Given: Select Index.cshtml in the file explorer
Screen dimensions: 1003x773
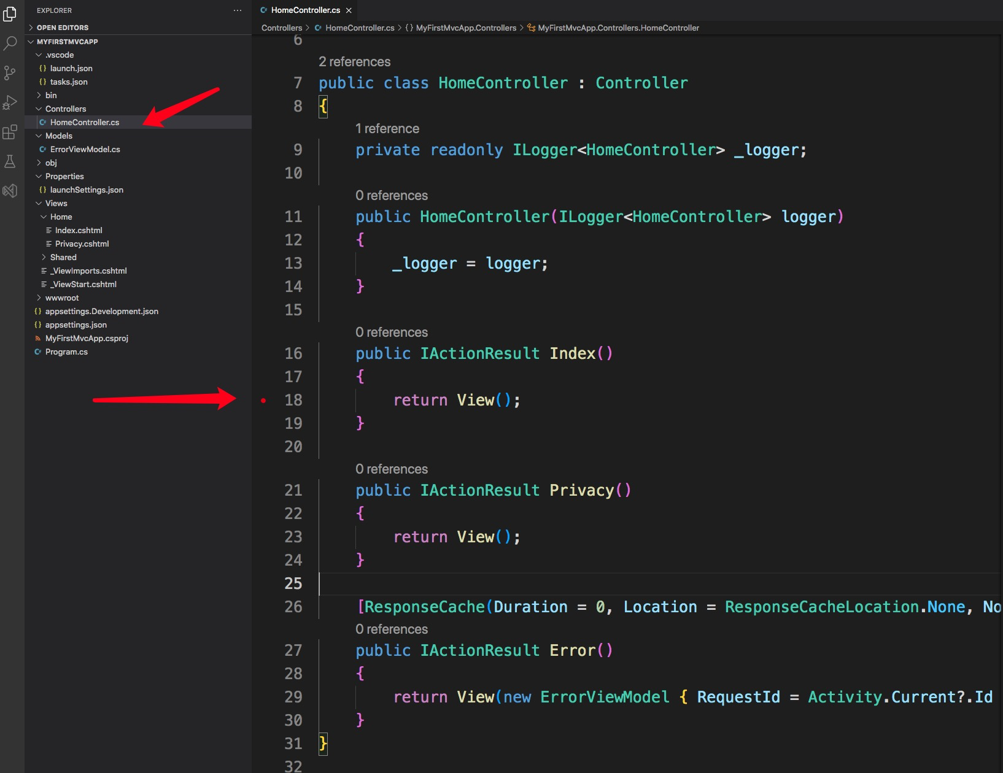Looking at the screenshot, I should click(79, 230).
